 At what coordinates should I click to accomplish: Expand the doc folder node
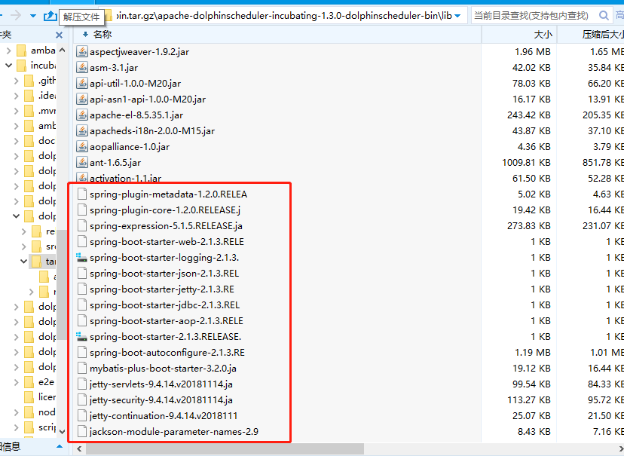pyautogui.click(x=17, y=141)
